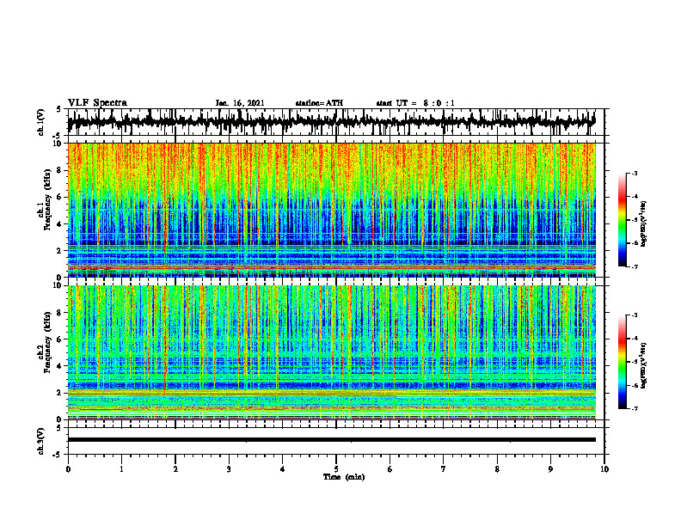Viewport: 681px width, 526px height.
Task: Click time axis tick label '8'
Action: tap(497, 469)
